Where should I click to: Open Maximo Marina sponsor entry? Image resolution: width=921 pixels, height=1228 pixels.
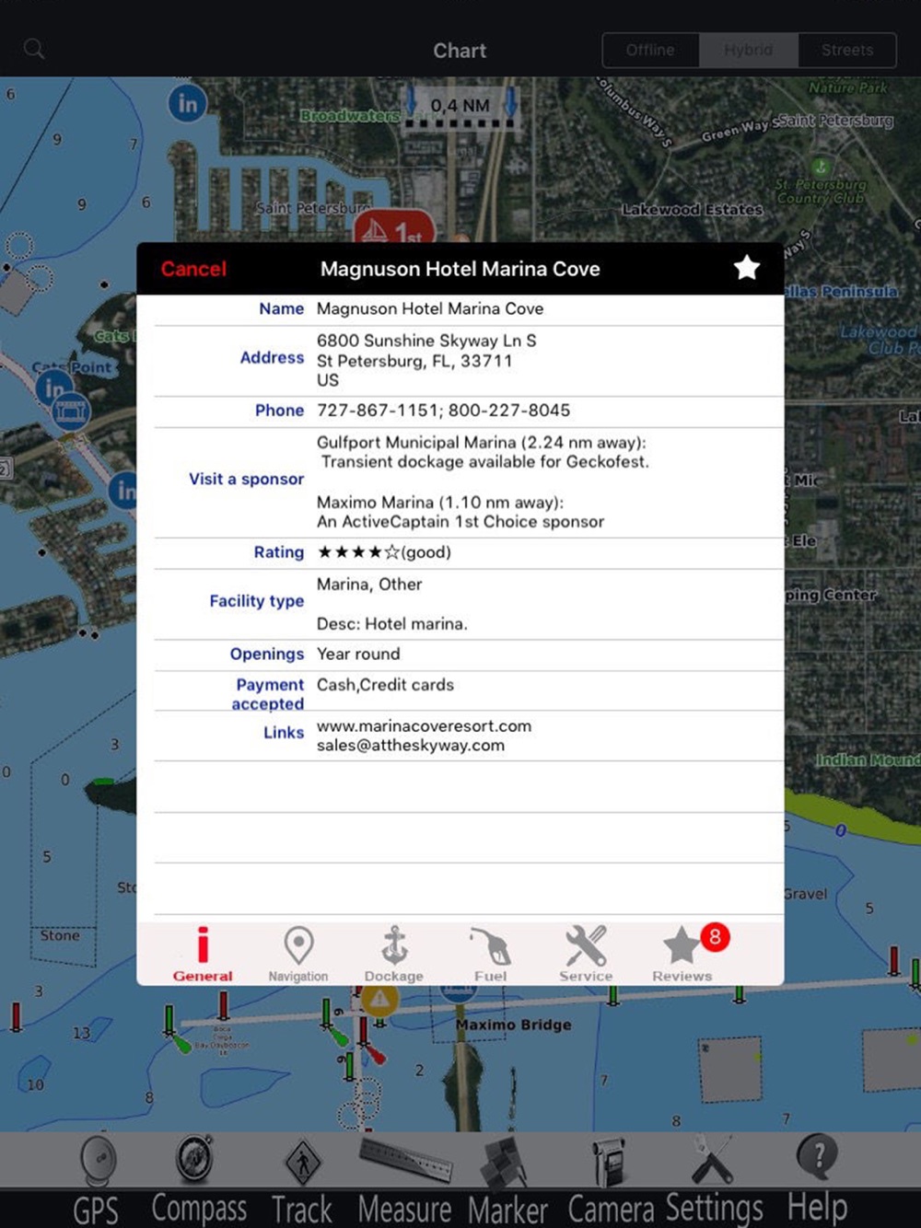(460, 512)
